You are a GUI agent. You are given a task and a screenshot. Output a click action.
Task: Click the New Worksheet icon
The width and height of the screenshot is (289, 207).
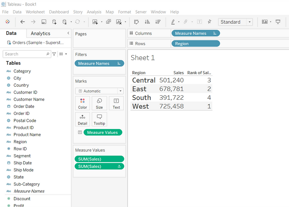click(x=95, y=22)
